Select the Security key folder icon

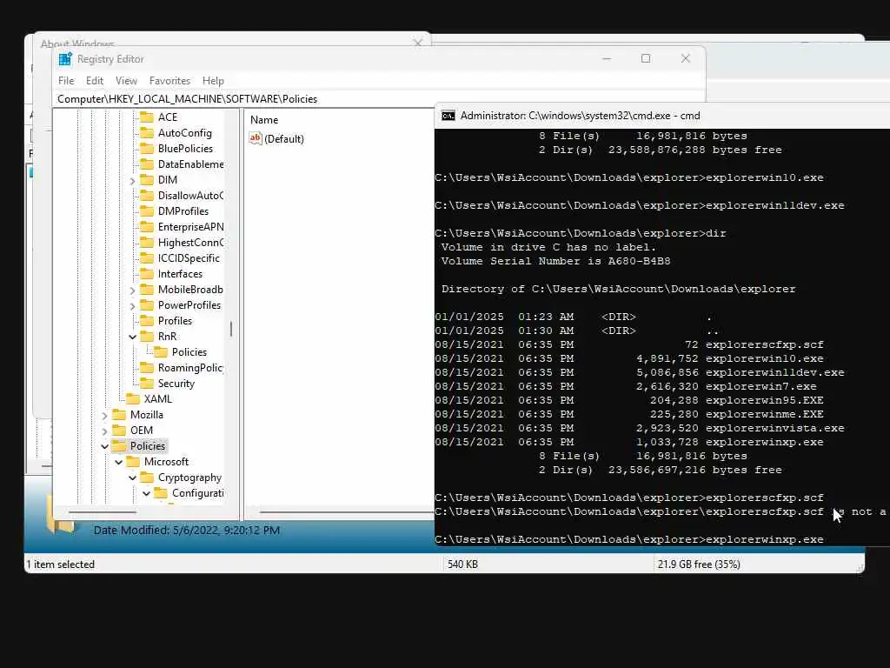147,384
